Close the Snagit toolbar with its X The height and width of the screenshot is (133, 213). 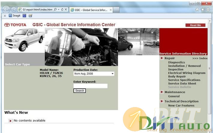(x=5, y=16)
